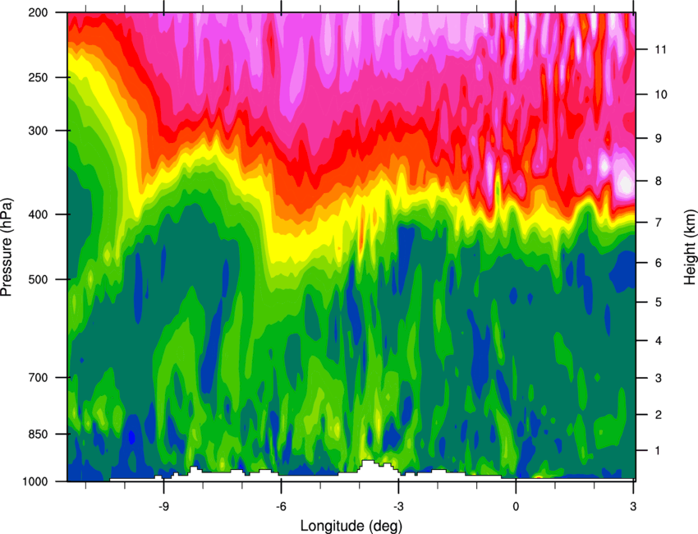Image resolution: width=698 pixels, height=534 pixels.
Task: Select the 250 pressure tick label
Action: [x=39, y=77]
